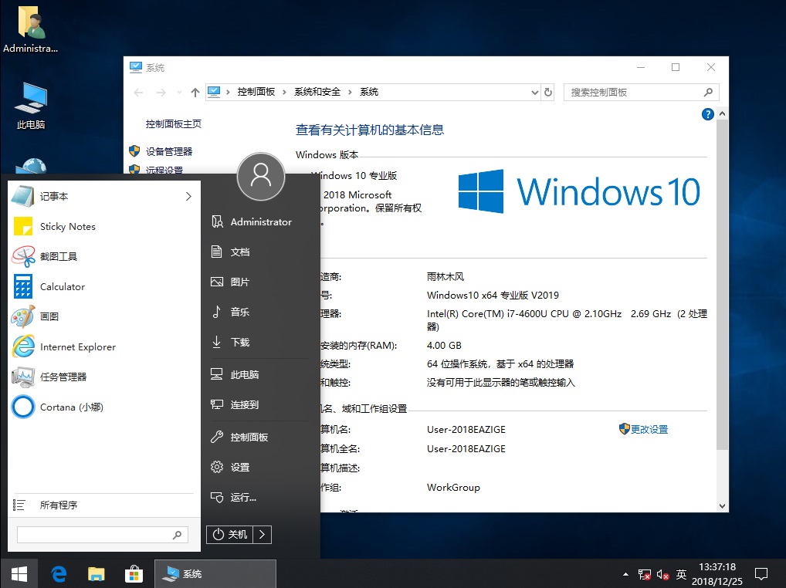786x588 pixels.
Task: Launch Calculator from start menu
Action: click(x=104, y=286)
